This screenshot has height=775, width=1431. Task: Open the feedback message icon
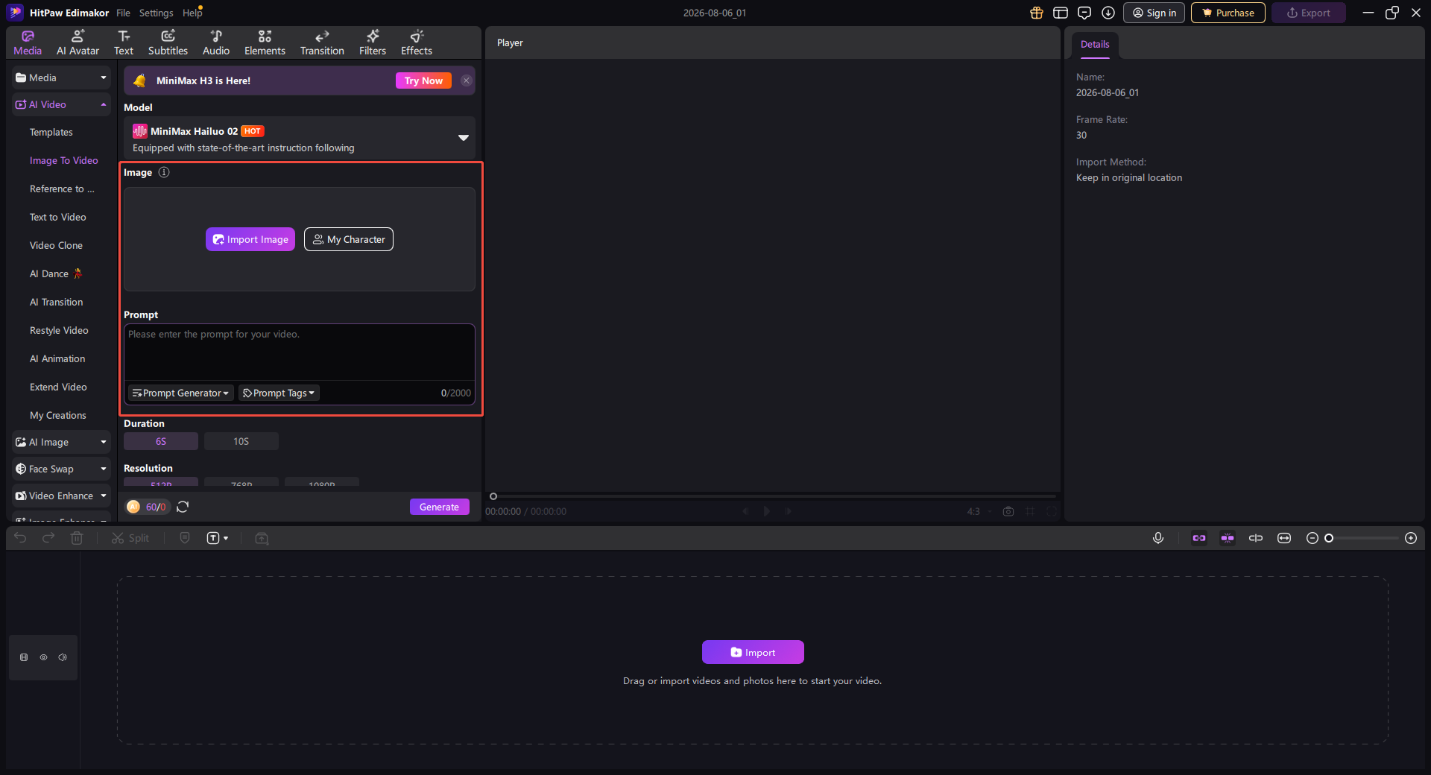click(x=1084, y=13)
